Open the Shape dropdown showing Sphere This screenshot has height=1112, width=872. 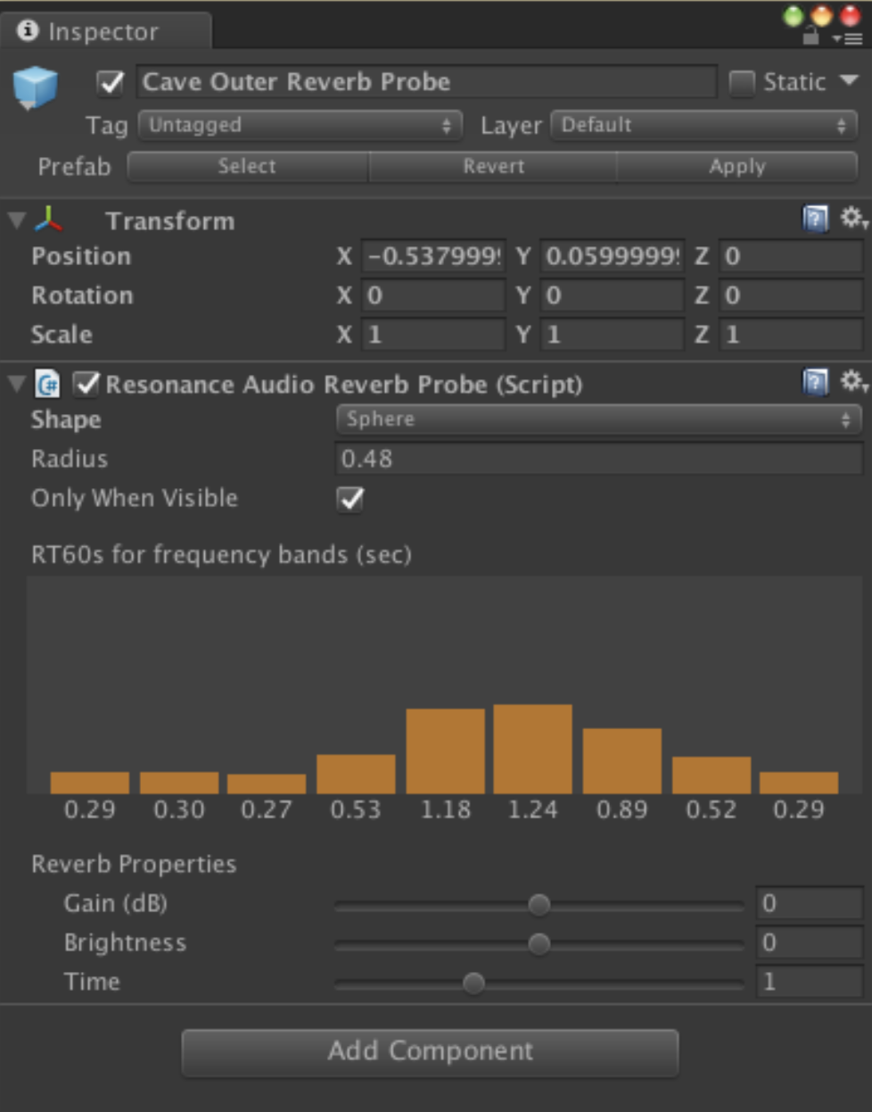[597, 419]
